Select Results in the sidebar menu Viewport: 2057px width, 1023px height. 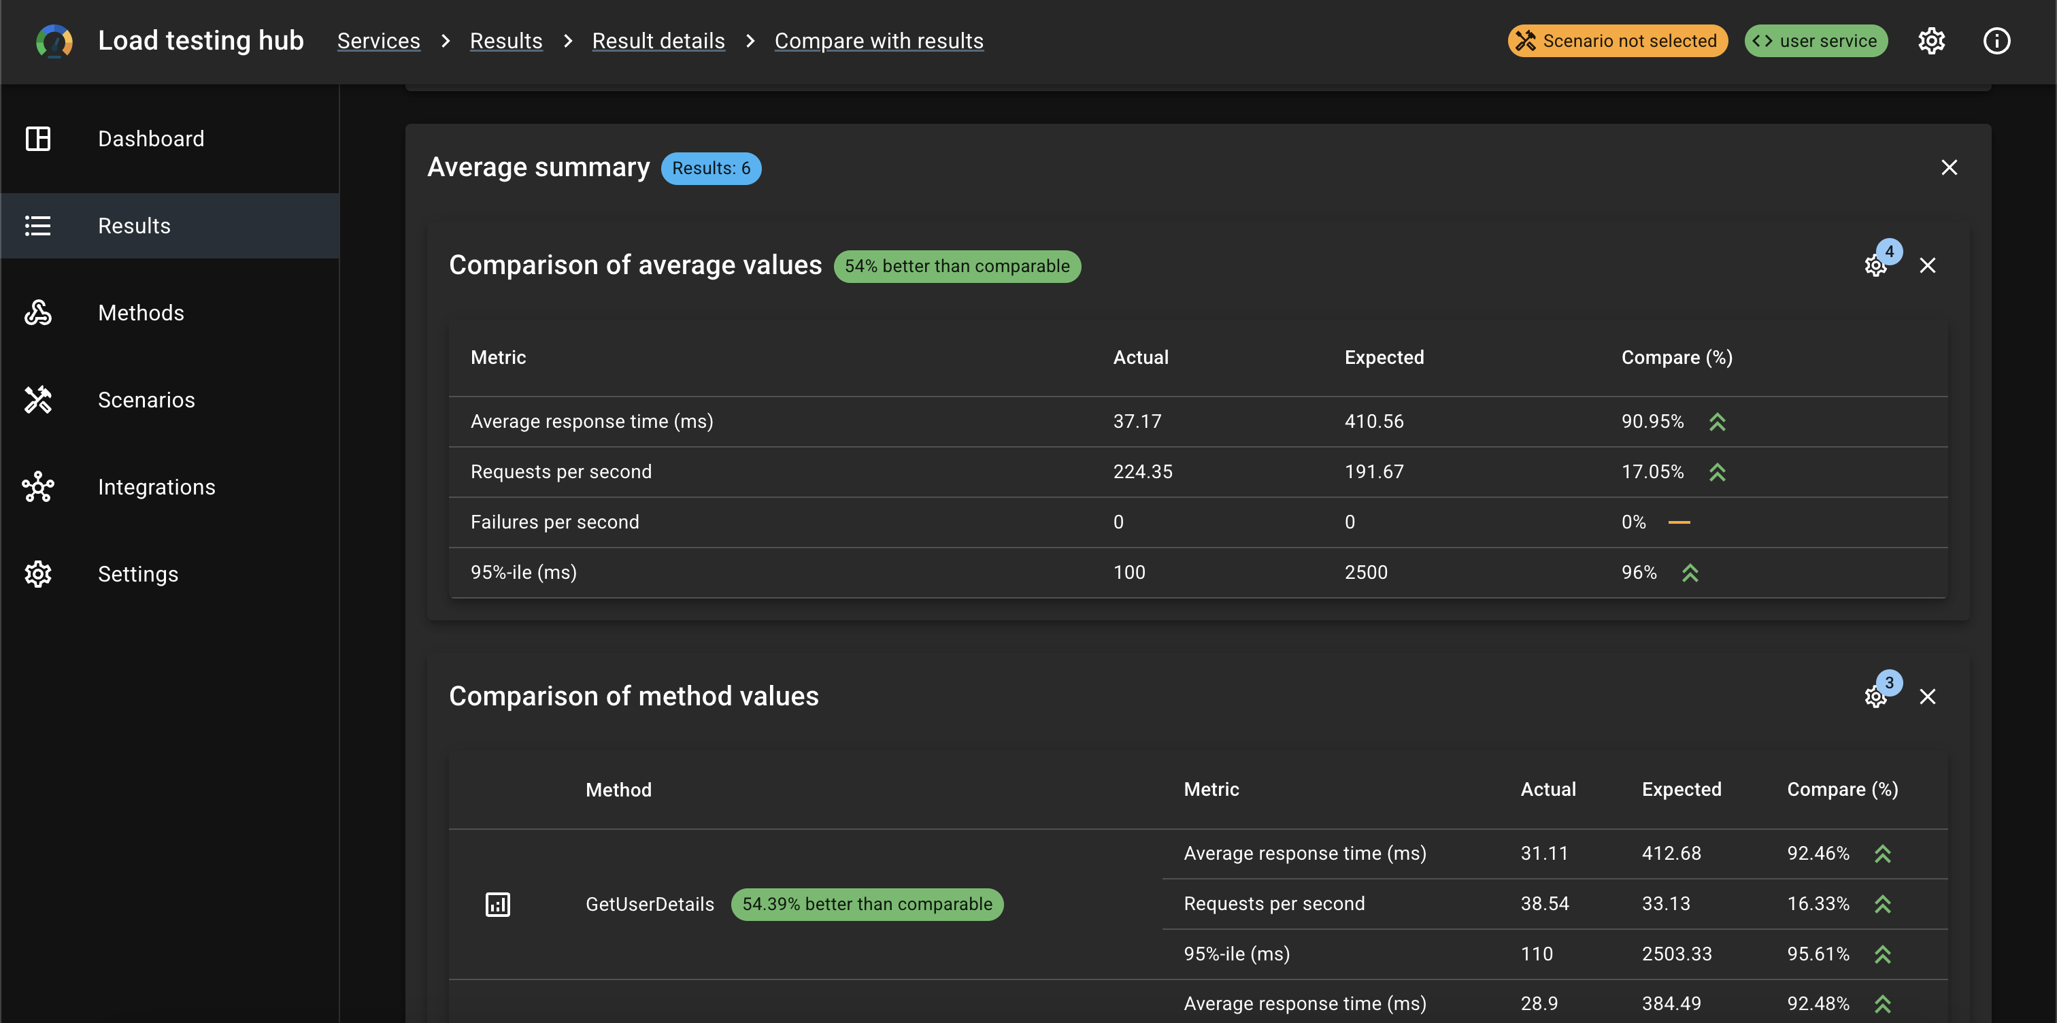pos(169,226)
